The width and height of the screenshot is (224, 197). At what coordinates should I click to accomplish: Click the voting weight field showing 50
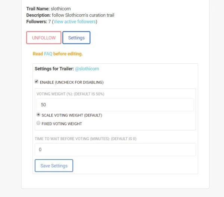point(115,105)
